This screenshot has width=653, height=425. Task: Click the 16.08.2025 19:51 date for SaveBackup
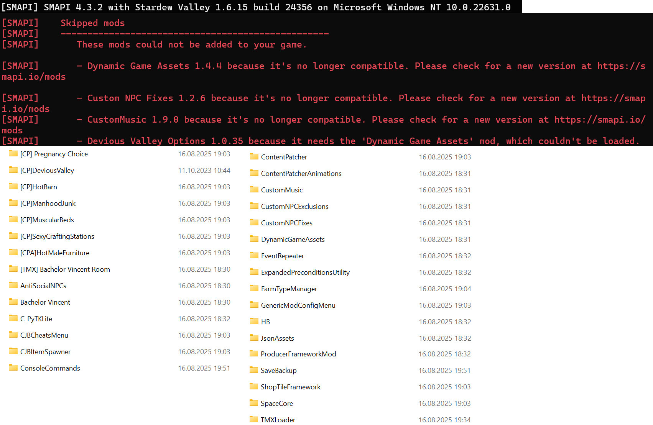click(x=444, y=371)
